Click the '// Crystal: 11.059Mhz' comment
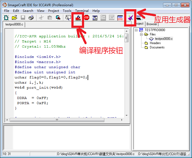192x158 pixels. 40,47
